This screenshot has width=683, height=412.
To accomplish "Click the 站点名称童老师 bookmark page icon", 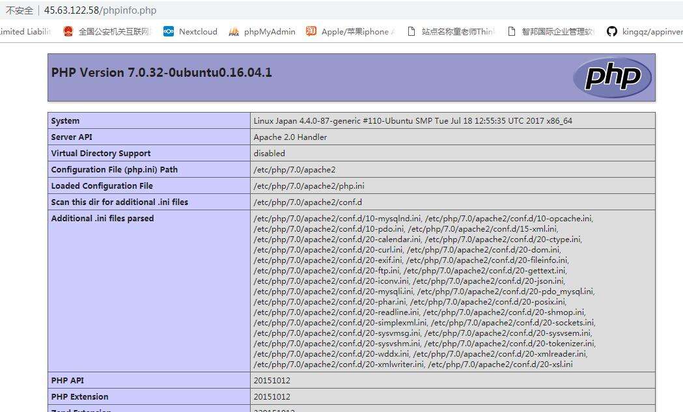I will click(x=411, y=31).
